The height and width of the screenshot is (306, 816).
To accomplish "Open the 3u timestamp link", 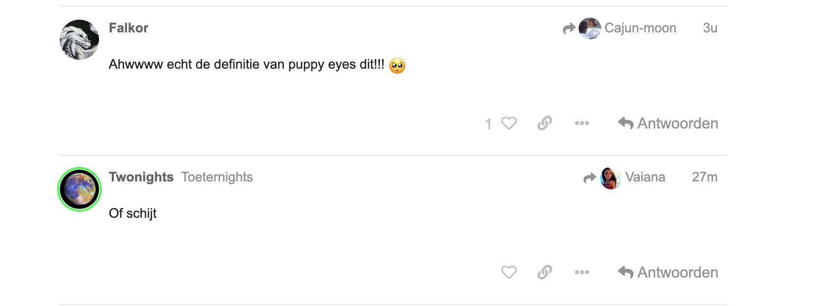I will point(710,28).
